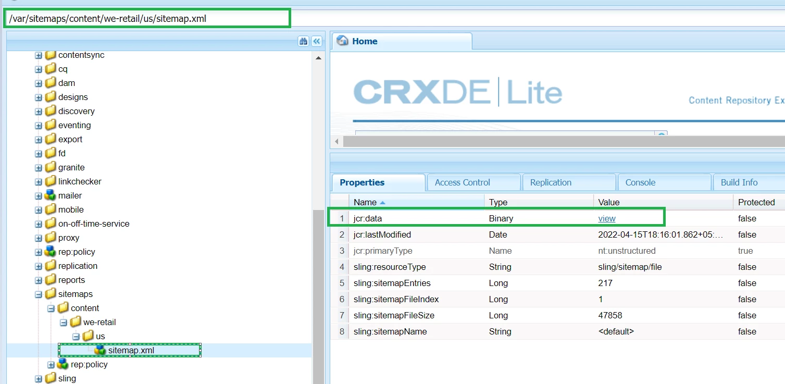Collapse the we-retail node

(64, 323)
